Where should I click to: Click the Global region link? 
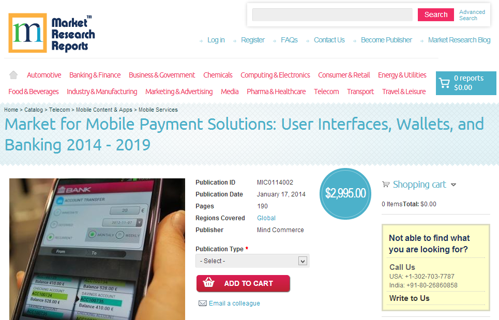[266, 218]
